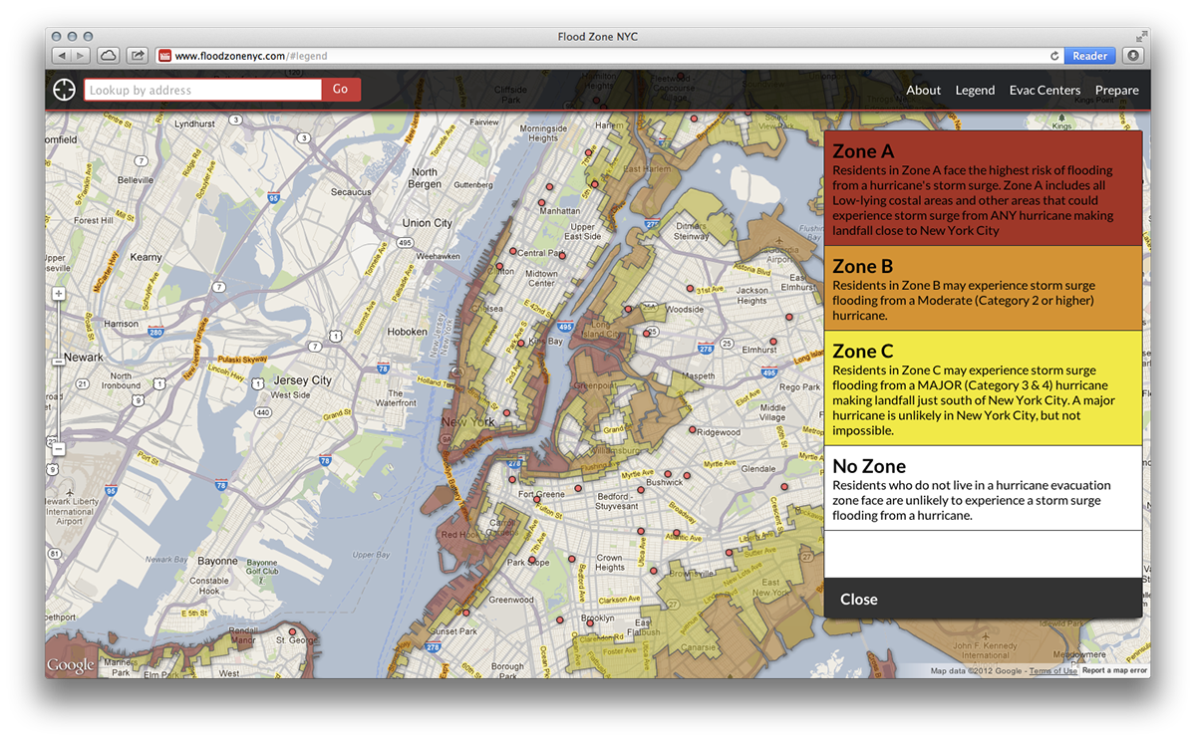Click the evac center marker on Park Slope
This screenshot has height=741, width=1196.
click(532, 561)
